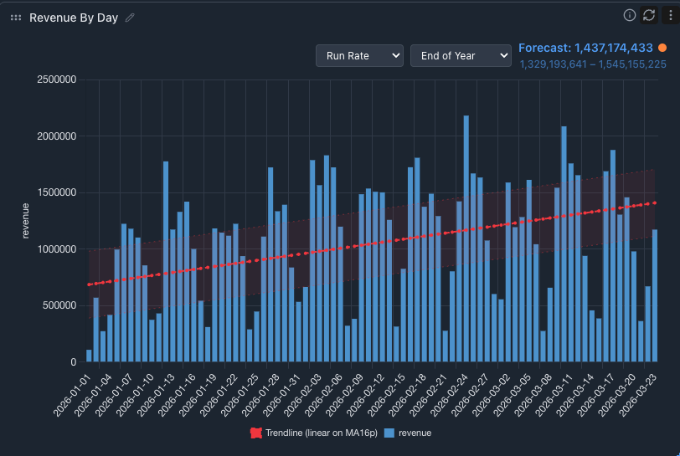The height and width of the screenshot is (456, 680).
Task: Click the blue revenue legend square
Action: coord(389,433)
